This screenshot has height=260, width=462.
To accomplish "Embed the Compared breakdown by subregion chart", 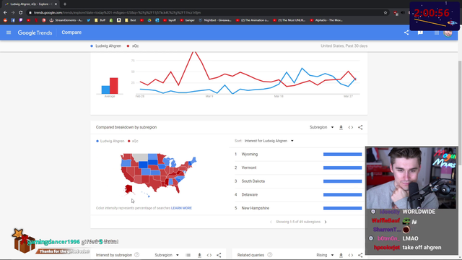I will click(351, 127).
